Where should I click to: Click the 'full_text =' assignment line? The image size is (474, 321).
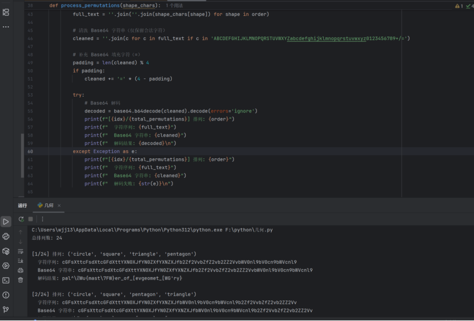[x=171, y=14]
